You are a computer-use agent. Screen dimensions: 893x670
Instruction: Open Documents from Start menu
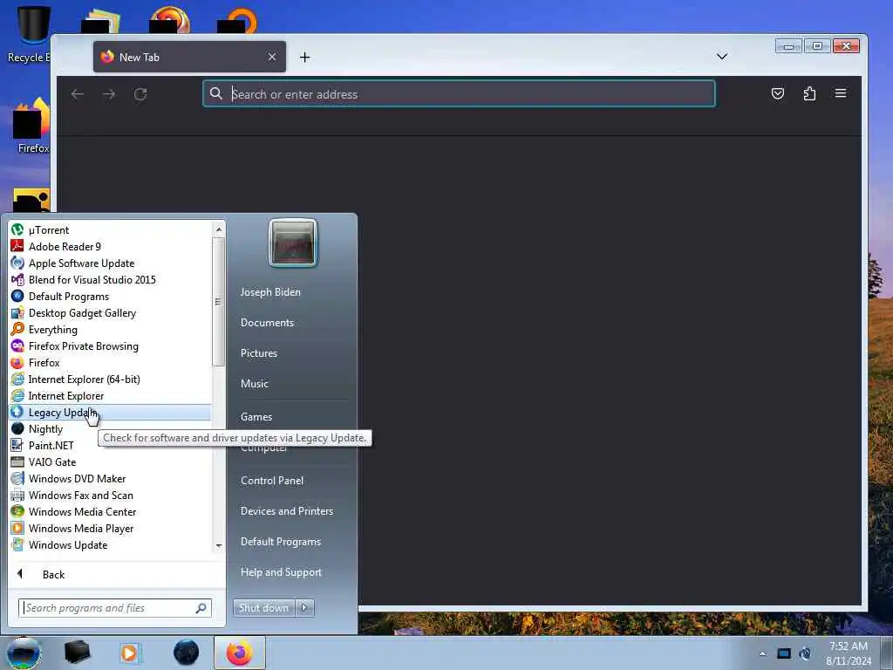click(267, 323)
